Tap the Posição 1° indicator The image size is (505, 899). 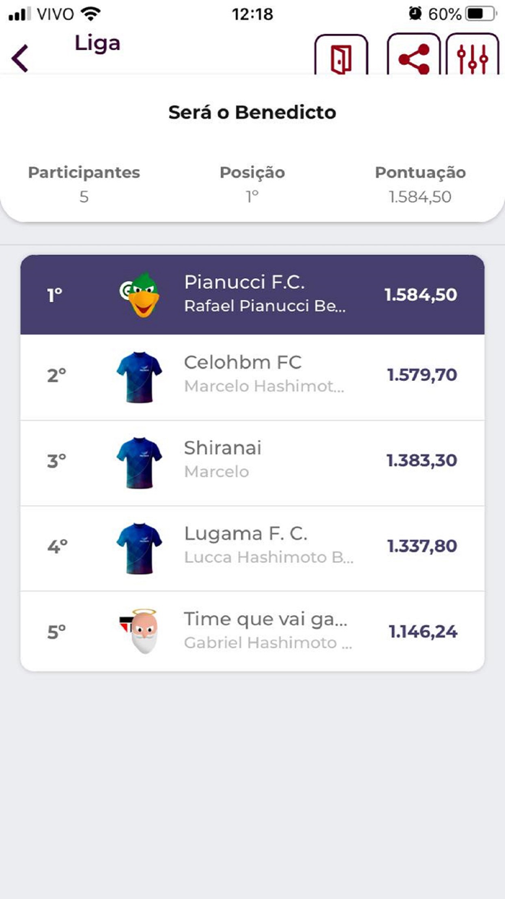(252, 196)
